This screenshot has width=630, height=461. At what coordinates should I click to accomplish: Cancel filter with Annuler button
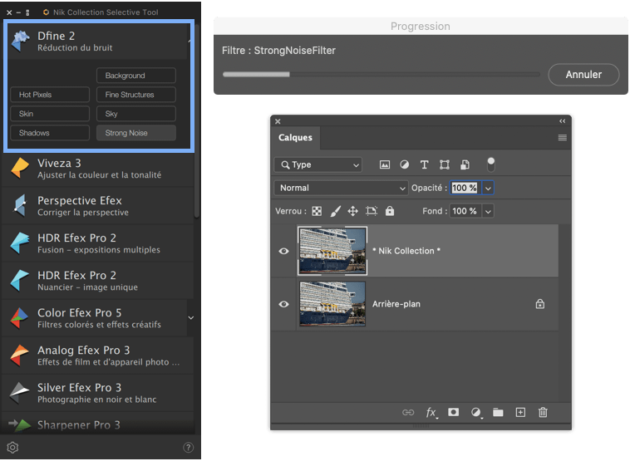pyautogui.click(x=583, y=75)
